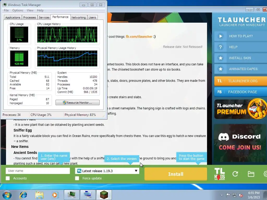Image resolution: width=267 pixels, height=200 pixels.
Task: Select the Performance tab
Action: [x=60, y=17]
